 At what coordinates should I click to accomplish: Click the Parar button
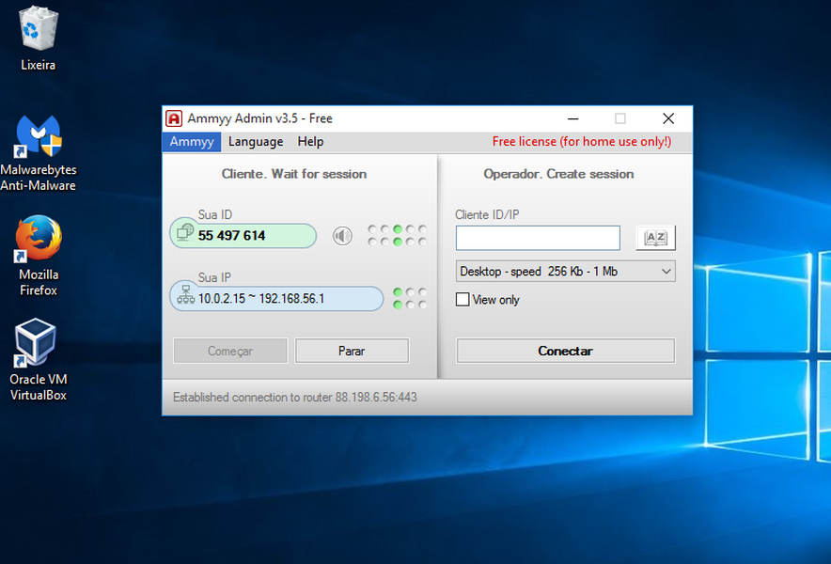coord(352,351)
